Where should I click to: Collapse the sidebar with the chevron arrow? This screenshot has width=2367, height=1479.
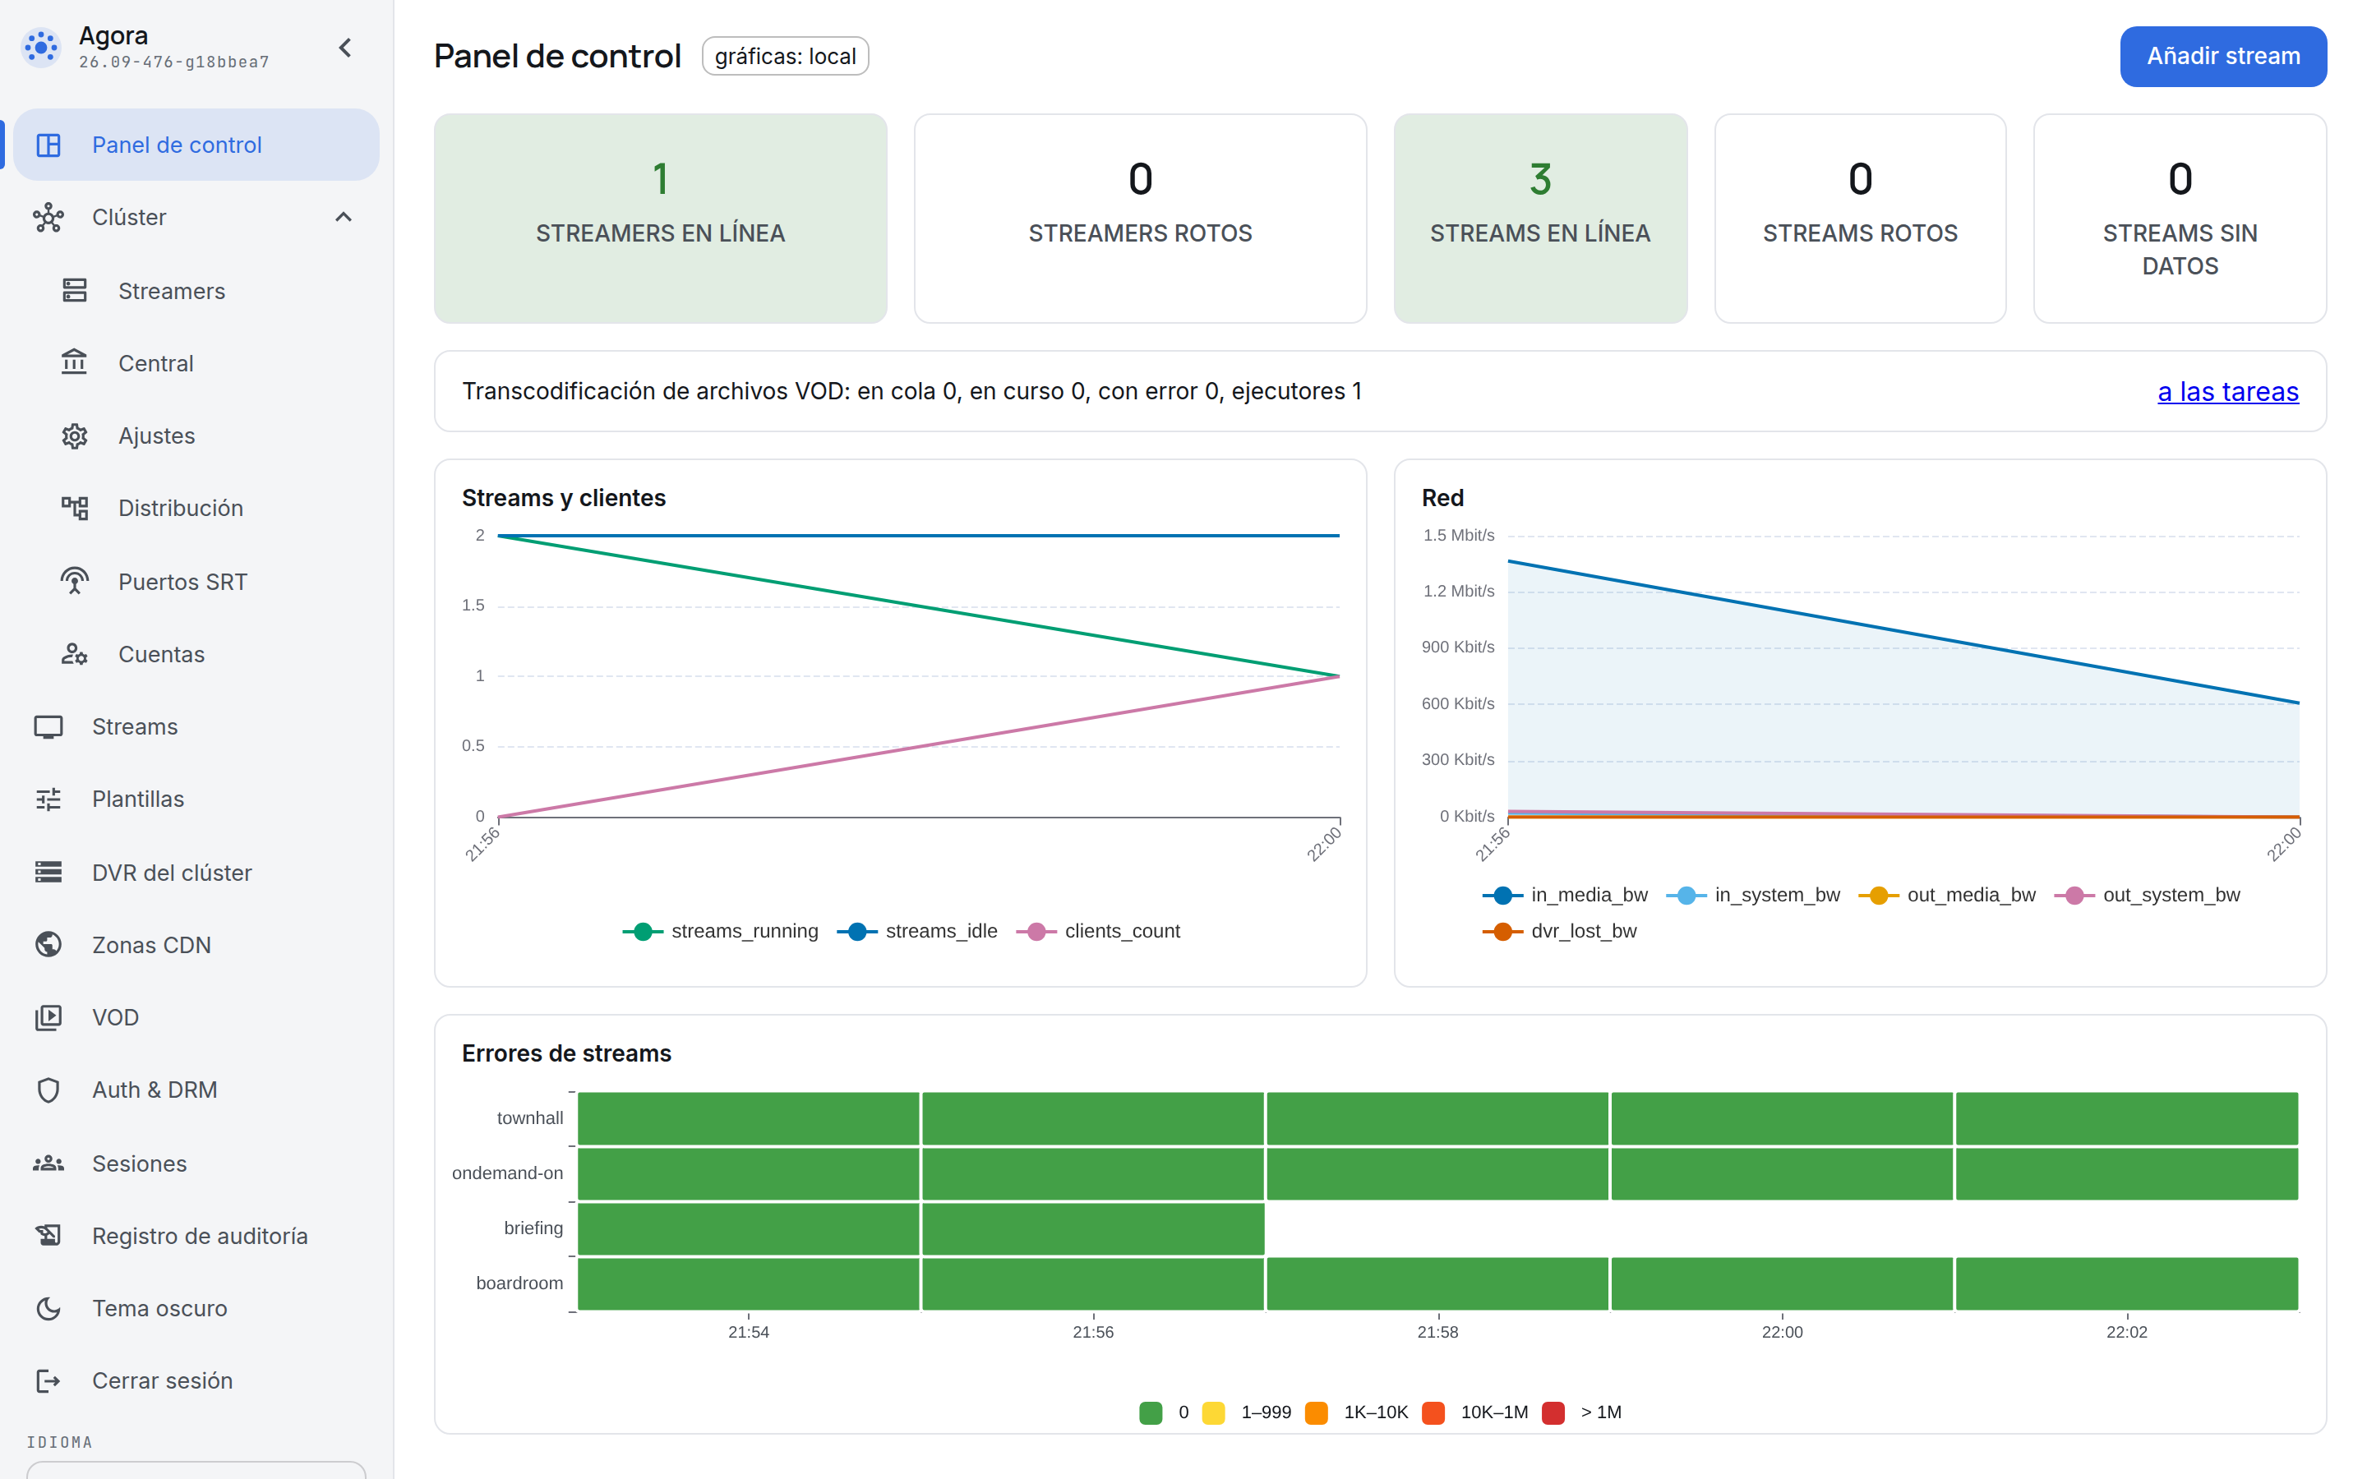[345, 47]
